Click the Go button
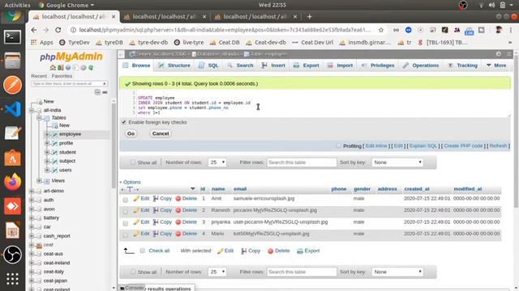This screenshot has width=519, height=291. click(x=131, y=133)
